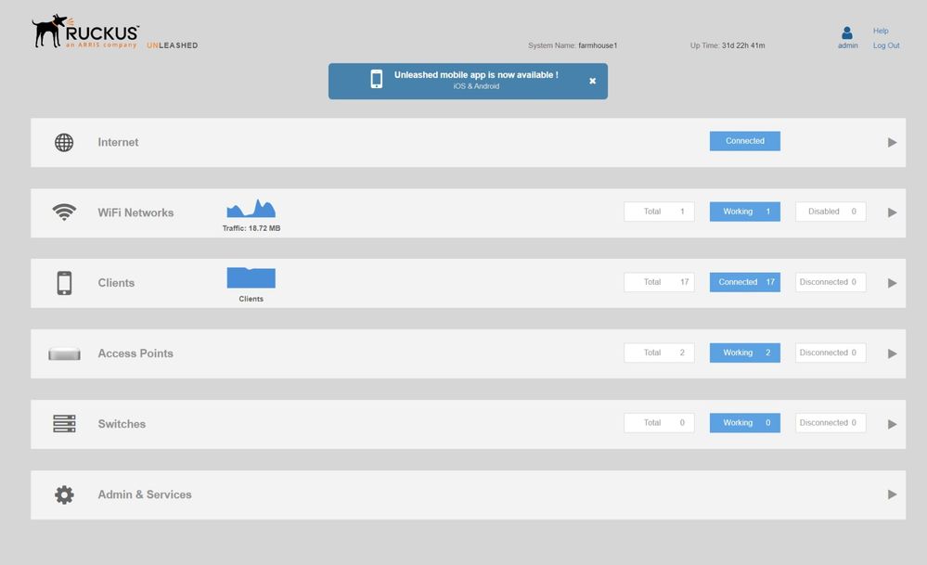Expand the Internet section arrow
Viewport: 927px width, 565px height.
pos(892,143)
